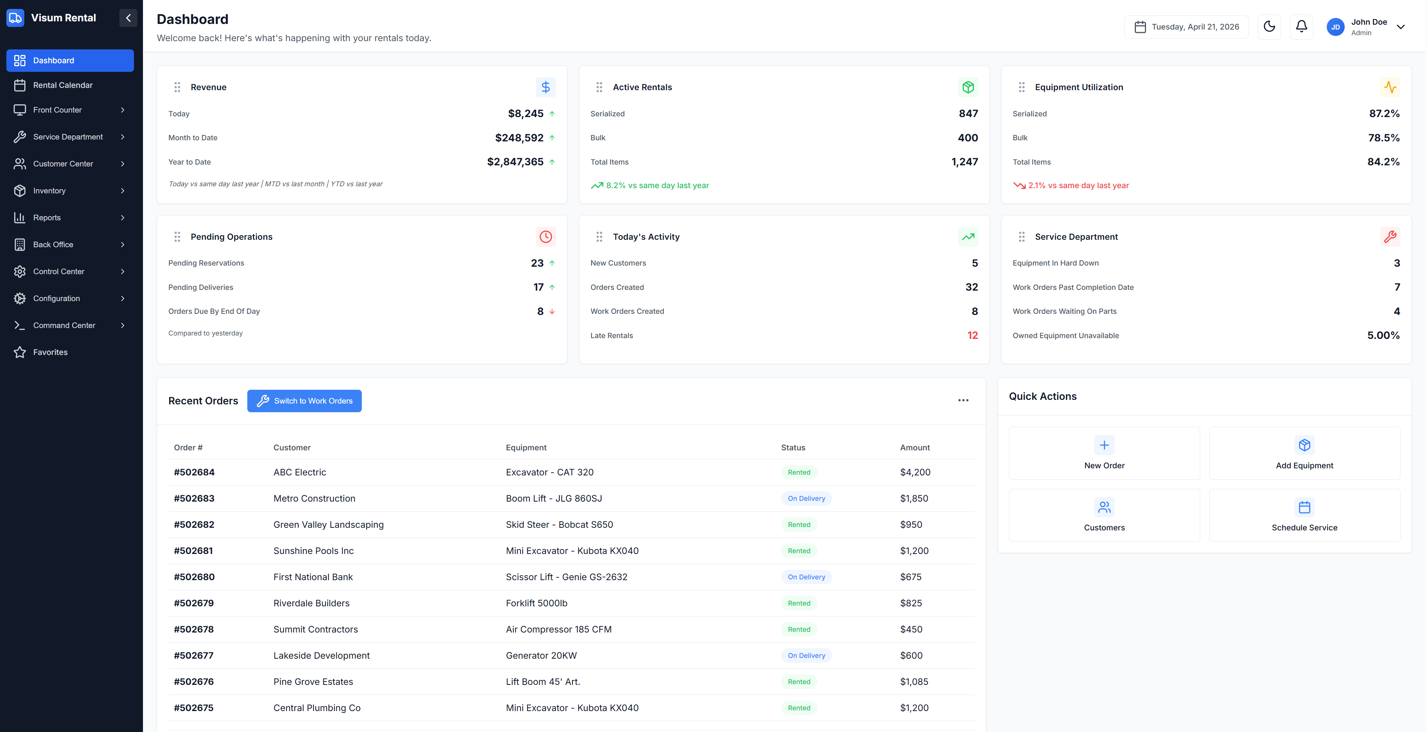Click the Equipment Utilization pulse icon
Image resolution: width=1427 pixels, height=732 pixels.
click(1390, 87)
